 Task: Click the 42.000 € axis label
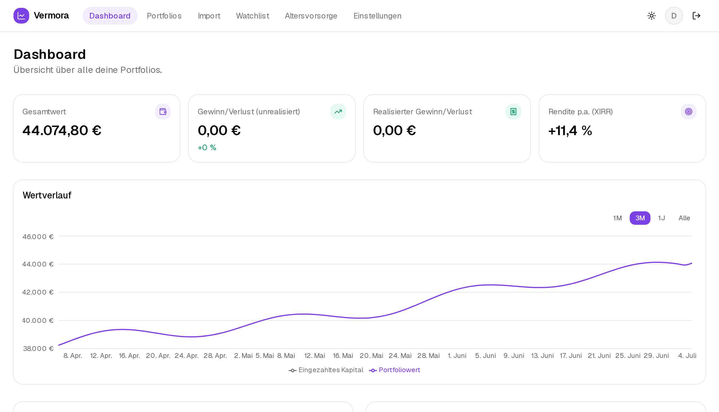click(x=38, y=292)
